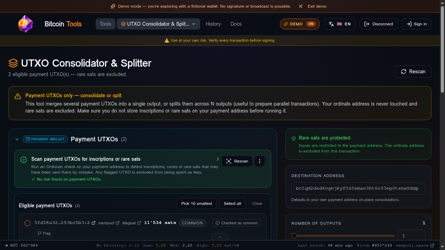Open the three-dot scan options menu
445x250 pixels.
click(260, 161)
